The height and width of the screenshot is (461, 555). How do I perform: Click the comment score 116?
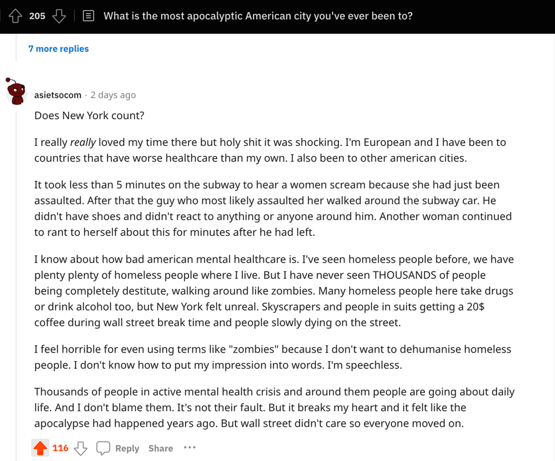click(61, 448)
